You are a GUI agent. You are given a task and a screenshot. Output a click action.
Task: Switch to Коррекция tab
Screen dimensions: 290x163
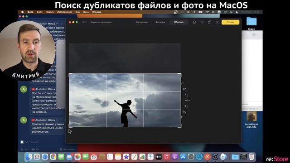141,22
